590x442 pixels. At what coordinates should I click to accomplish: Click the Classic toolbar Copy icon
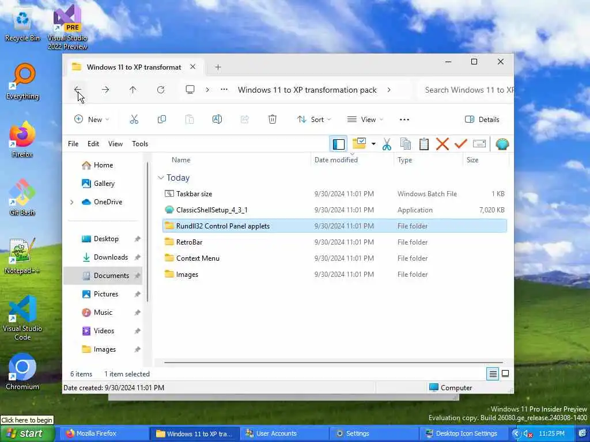pos(405,144)
